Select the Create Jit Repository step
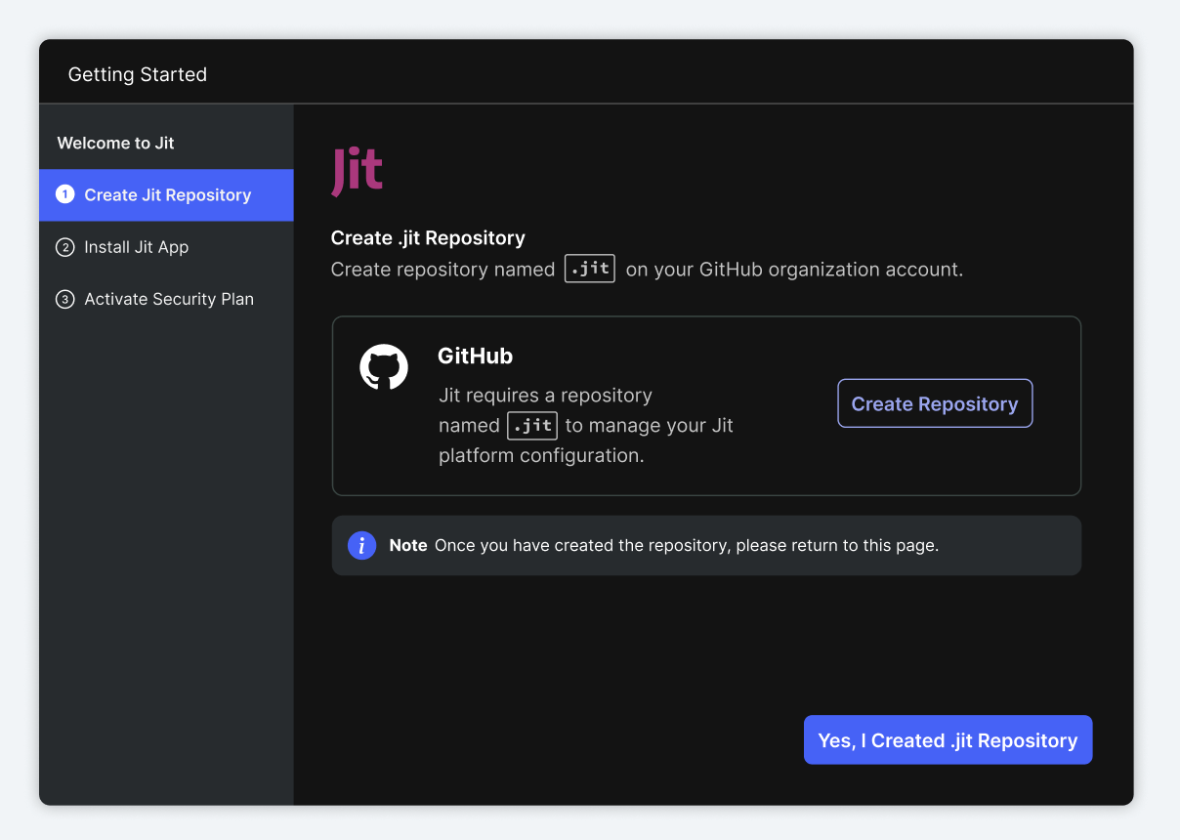 tap(166, 195)
